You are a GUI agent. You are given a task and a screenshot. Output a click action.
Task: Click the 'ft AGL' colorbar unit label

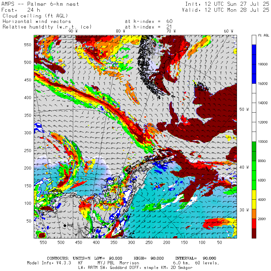(x=263, y=35)
